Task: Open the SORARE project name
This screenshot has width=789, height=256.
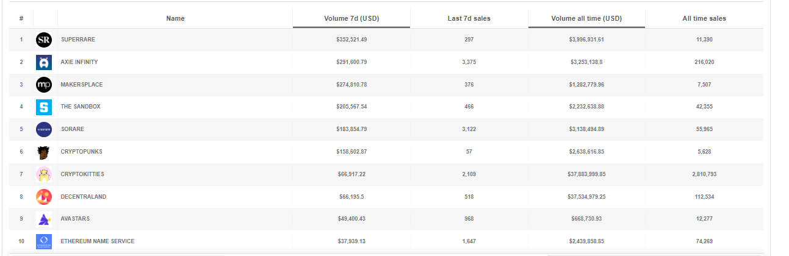Action: point(72,129)
